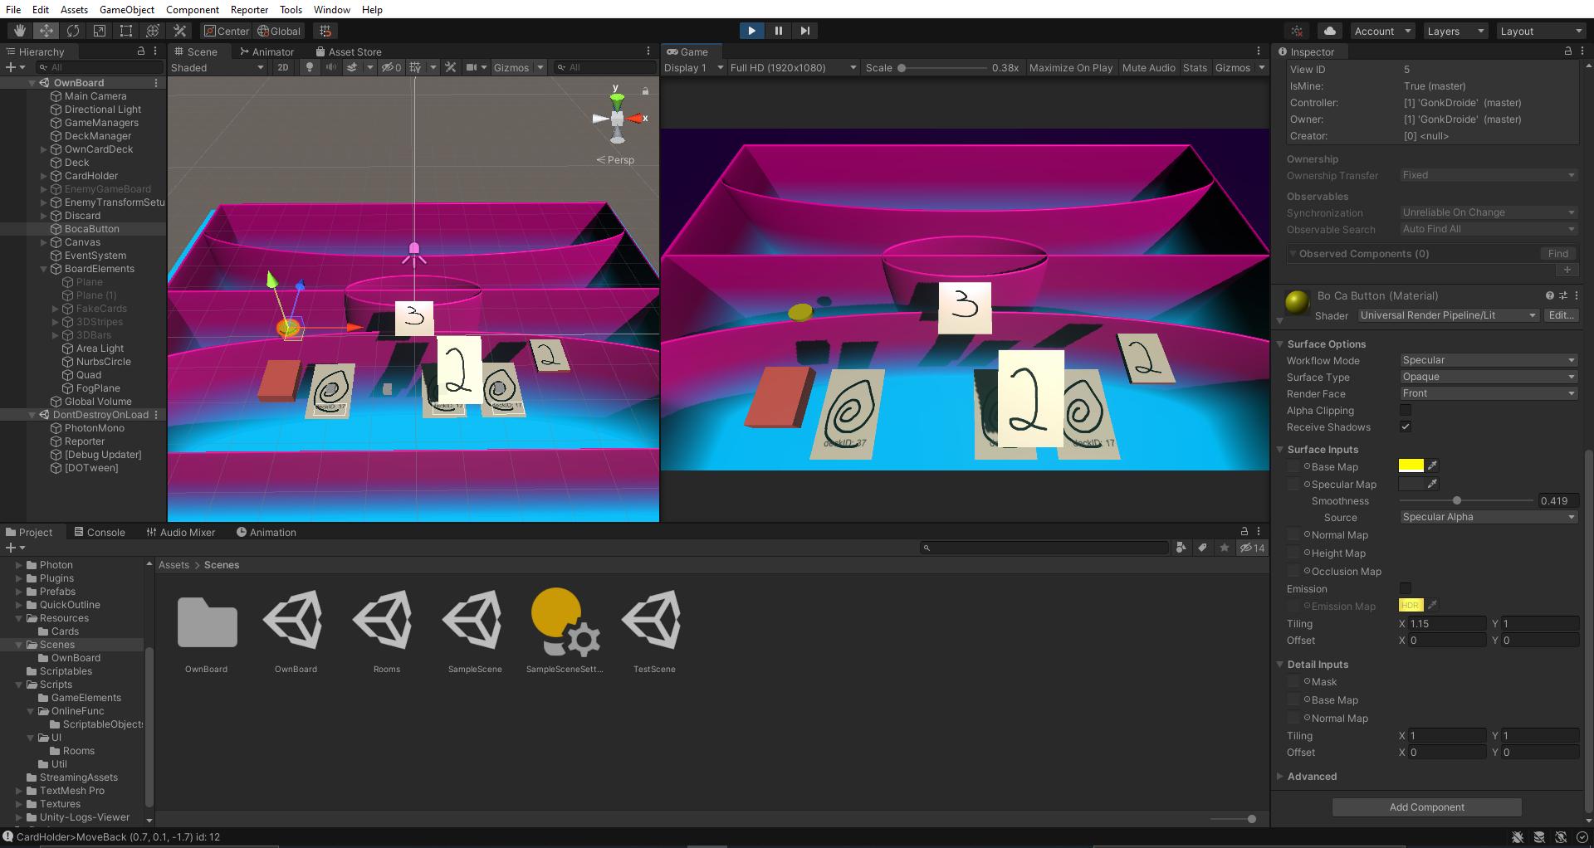The width and height of the screenshot is (1594, 848).
Task: Toggle 2D scene view mode
Action: pyautogui.click(x=283, y=67)
